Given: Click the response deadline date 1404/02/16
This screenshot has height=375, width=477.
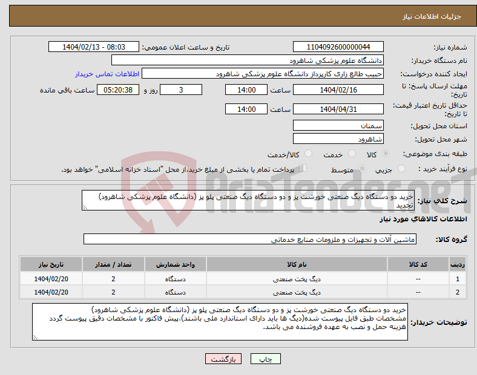Looking at the screenshot, I should (338, 90).
